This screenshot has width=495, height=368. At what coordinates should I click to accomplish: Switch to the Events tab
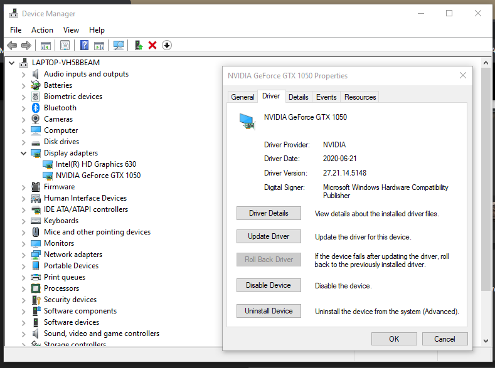[326, 97]
